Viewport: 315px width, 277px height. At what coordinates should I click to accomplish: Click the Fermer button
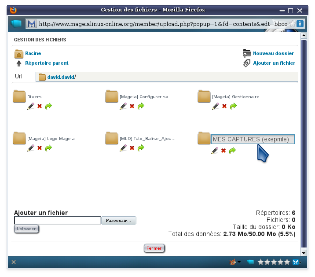154,248
